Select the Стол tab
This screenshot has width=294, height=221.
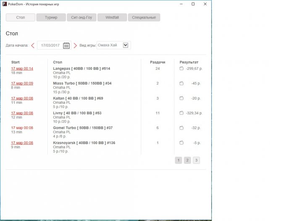click(x=20, y=18)
